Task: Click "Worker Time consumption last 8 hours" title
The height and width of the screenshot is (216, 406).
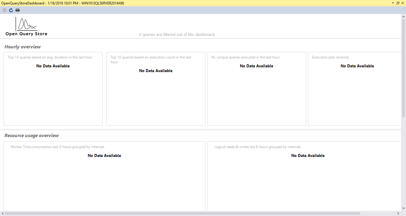Action: 58,147
